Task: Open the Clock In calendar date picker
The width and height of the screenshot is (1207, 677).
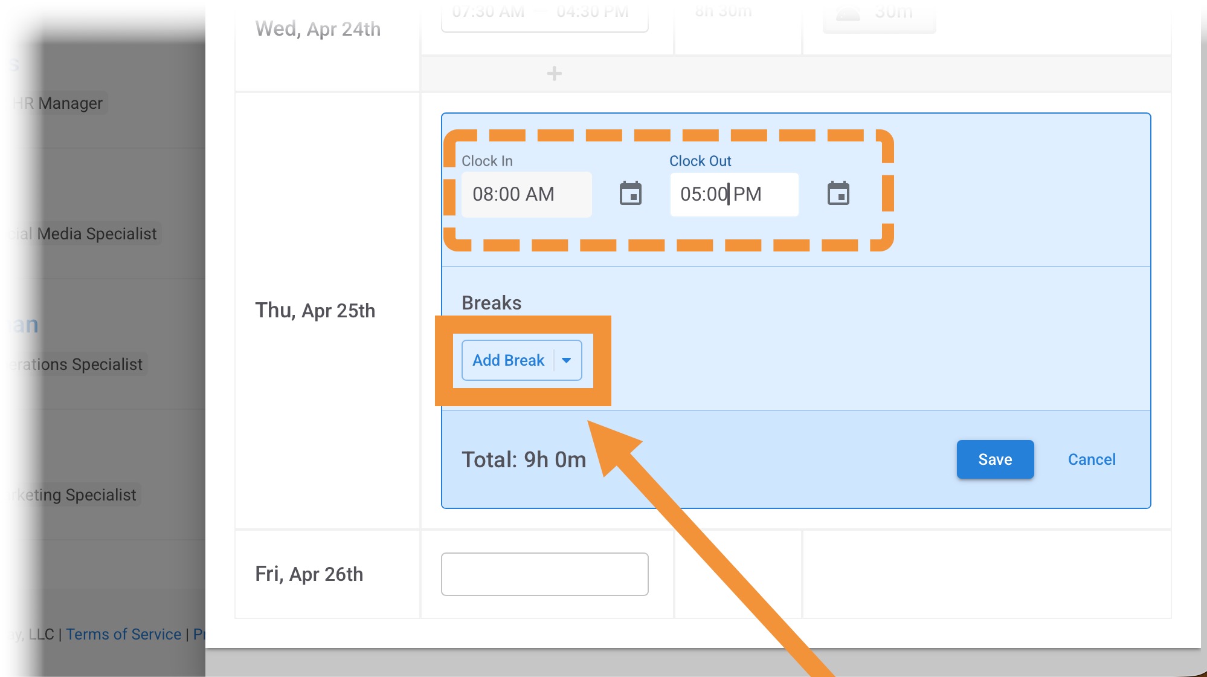Action: click(x=630, y=194)
